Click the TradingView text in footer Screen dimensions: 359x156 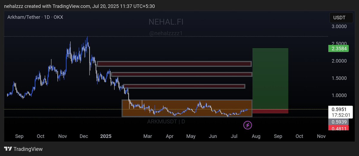point(28,149)
